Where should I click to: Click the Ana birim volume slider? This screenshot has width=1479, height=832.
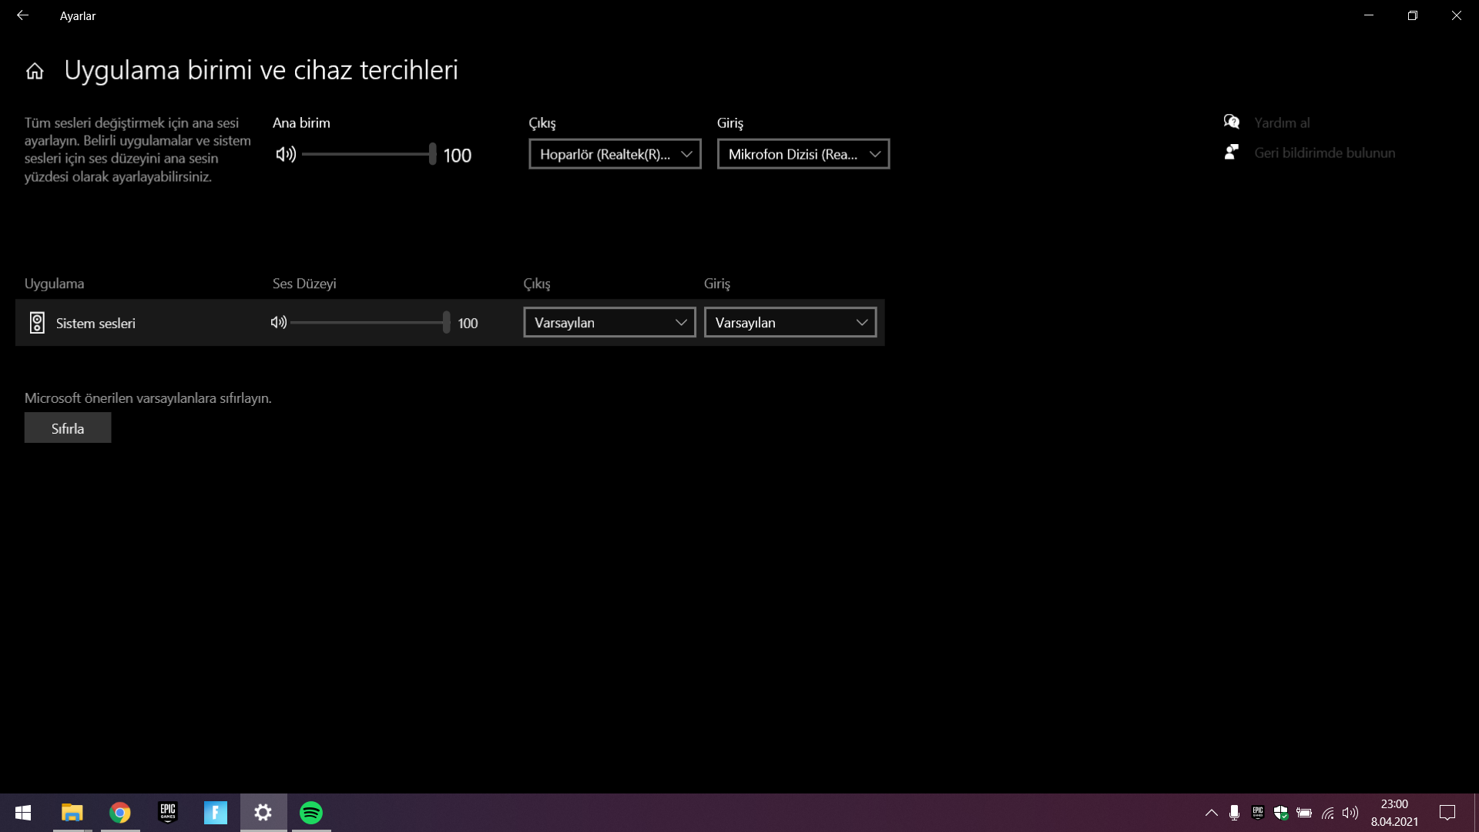click(368, 155)
